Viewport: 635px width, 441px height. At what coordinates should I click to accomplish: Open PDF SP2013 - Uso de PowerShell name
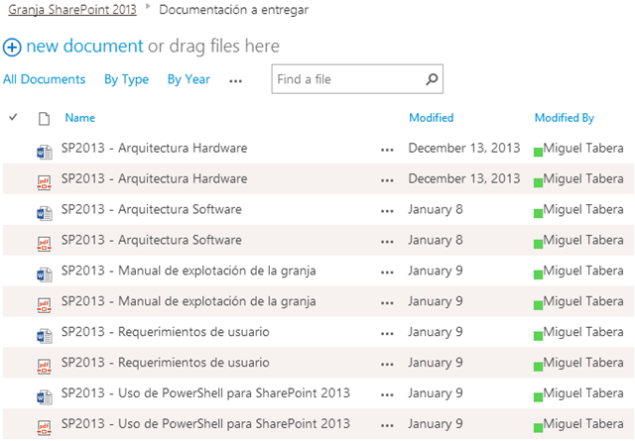(x=205, y=424)
